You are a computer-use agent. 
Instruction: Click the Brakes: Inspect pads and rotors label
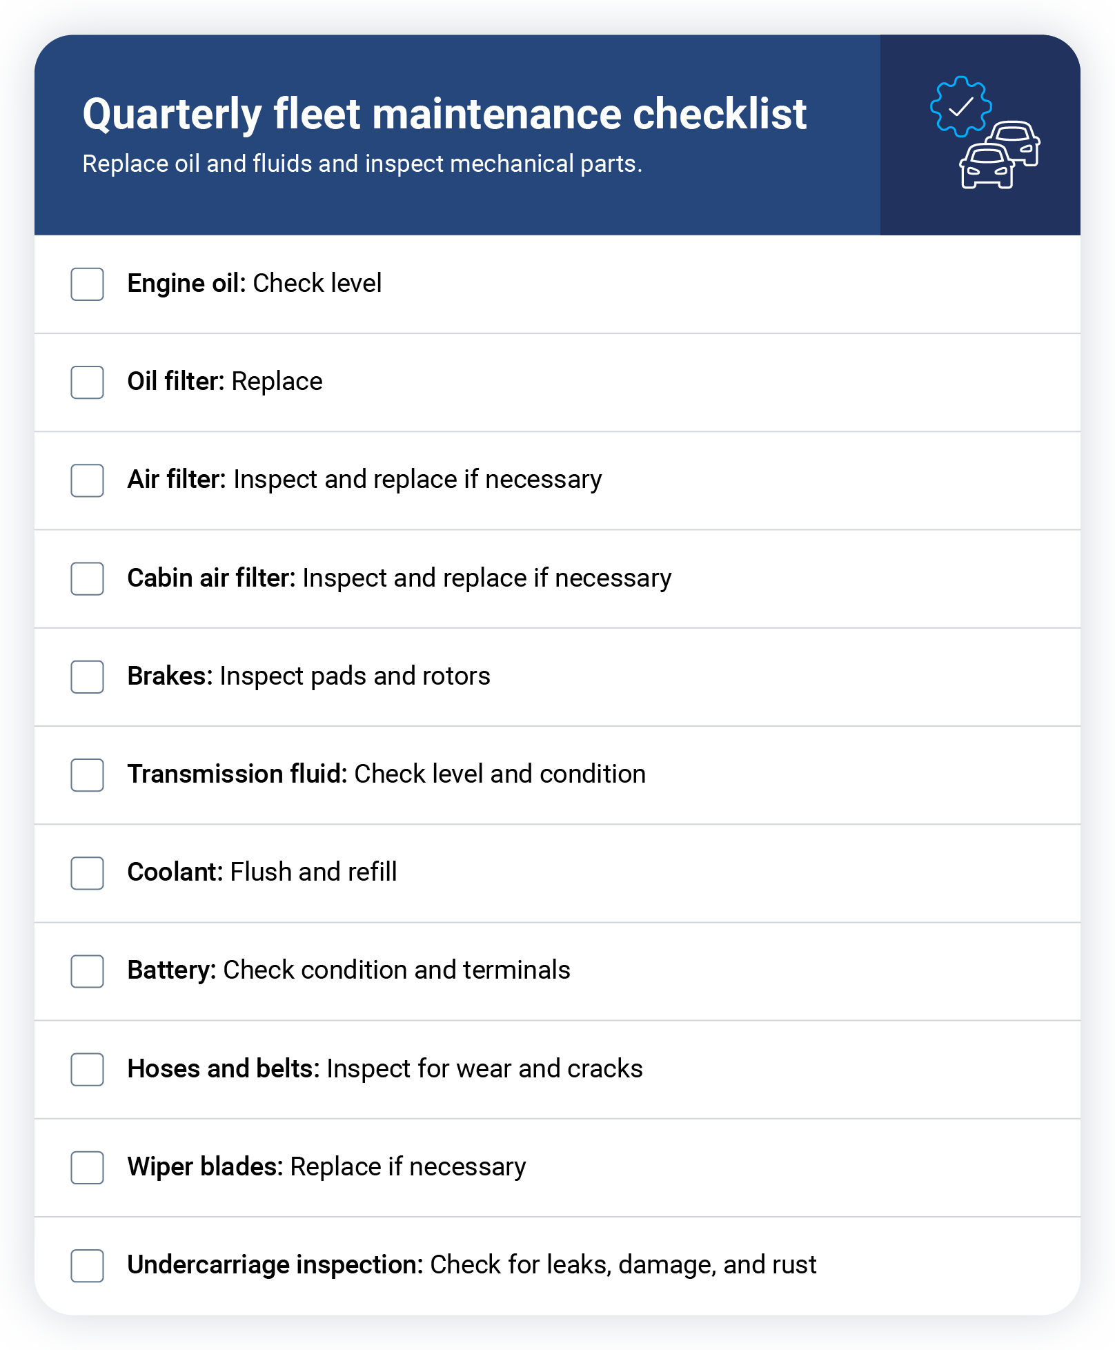(308, 676)
